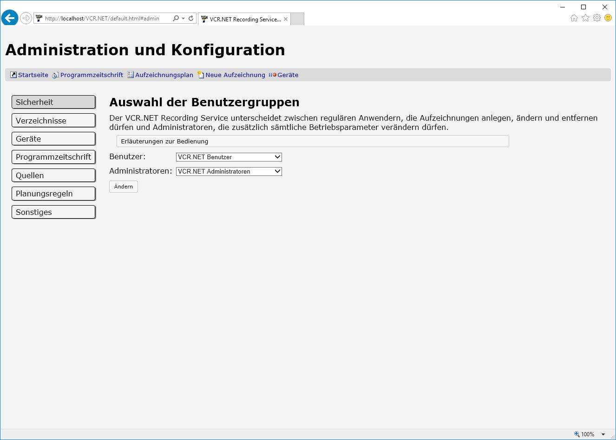616x440 pixels.
Task: Click the Geräte recording icon
Action: [x=273, y=75]
